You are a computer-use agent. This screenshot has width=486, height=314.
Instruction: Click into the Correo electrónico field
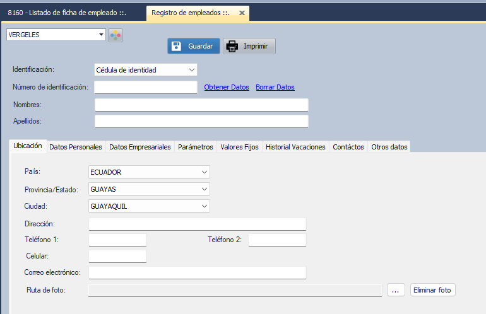197,272
